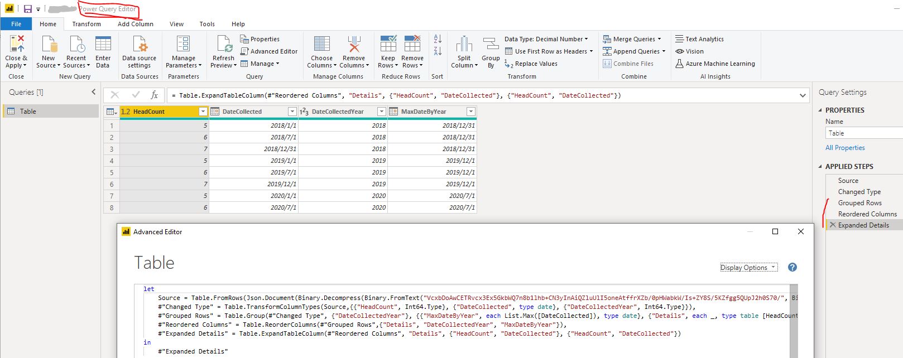903x358 pixels.
Task: Open the New Source icon
Action: pyautogui.click(x=49, y=43)
